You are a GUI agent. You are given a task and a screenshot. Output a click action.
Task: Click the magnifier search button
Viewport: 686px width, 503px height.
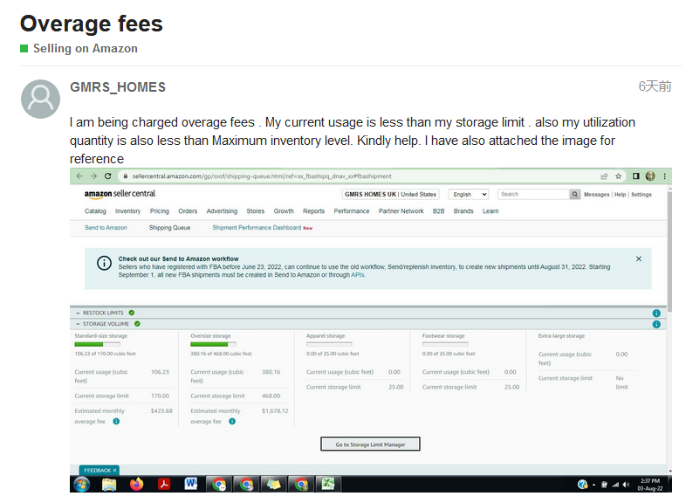pyautogui.click(x=575, y=194)
